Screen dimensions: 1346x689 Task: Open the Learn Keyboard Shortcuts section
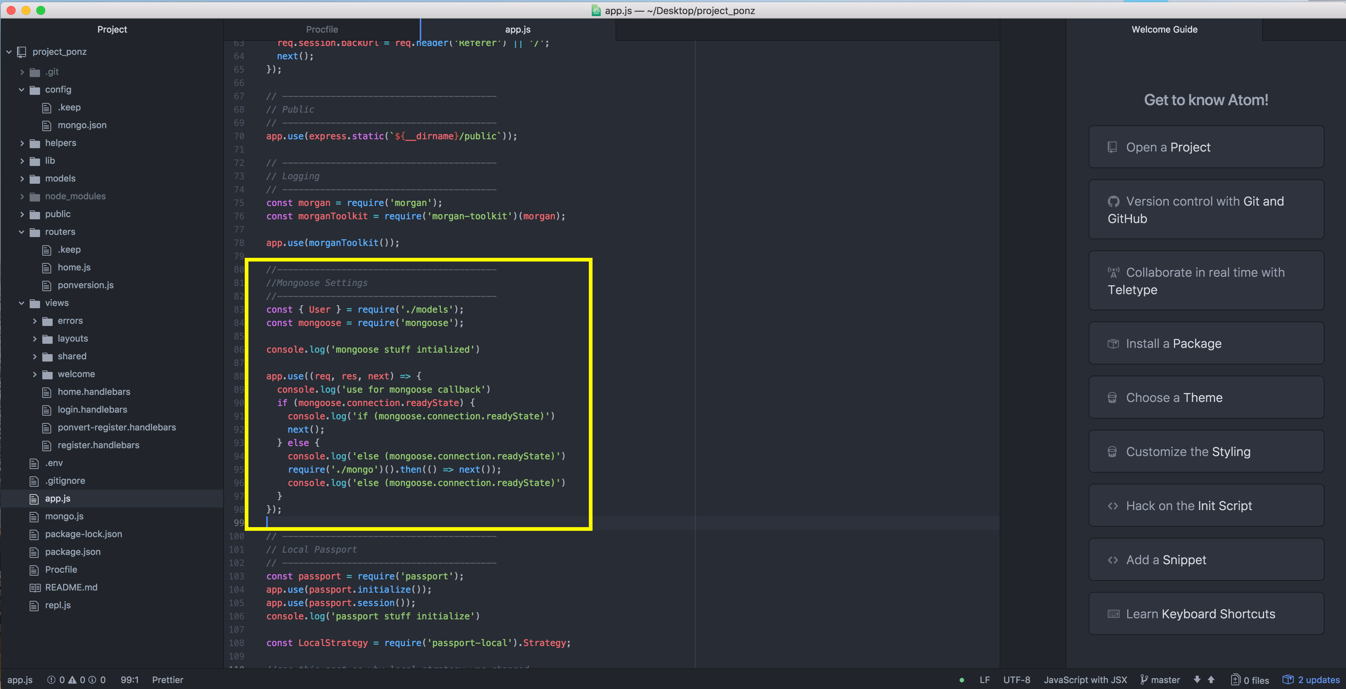tap(1206, 614)
